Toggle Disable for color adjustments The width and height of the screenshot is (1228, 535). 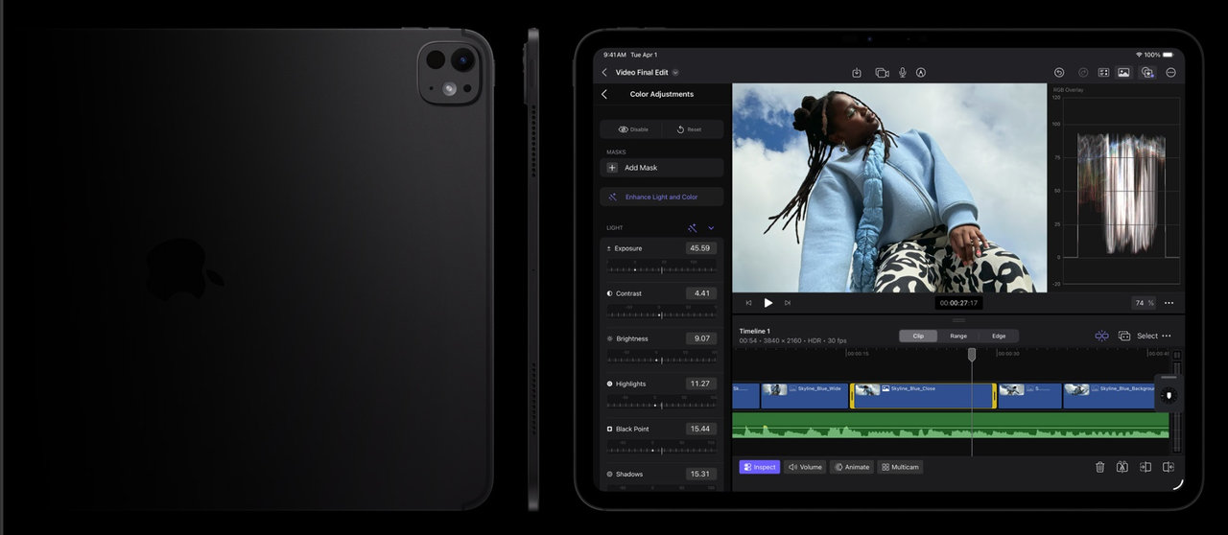pos(633,129)
